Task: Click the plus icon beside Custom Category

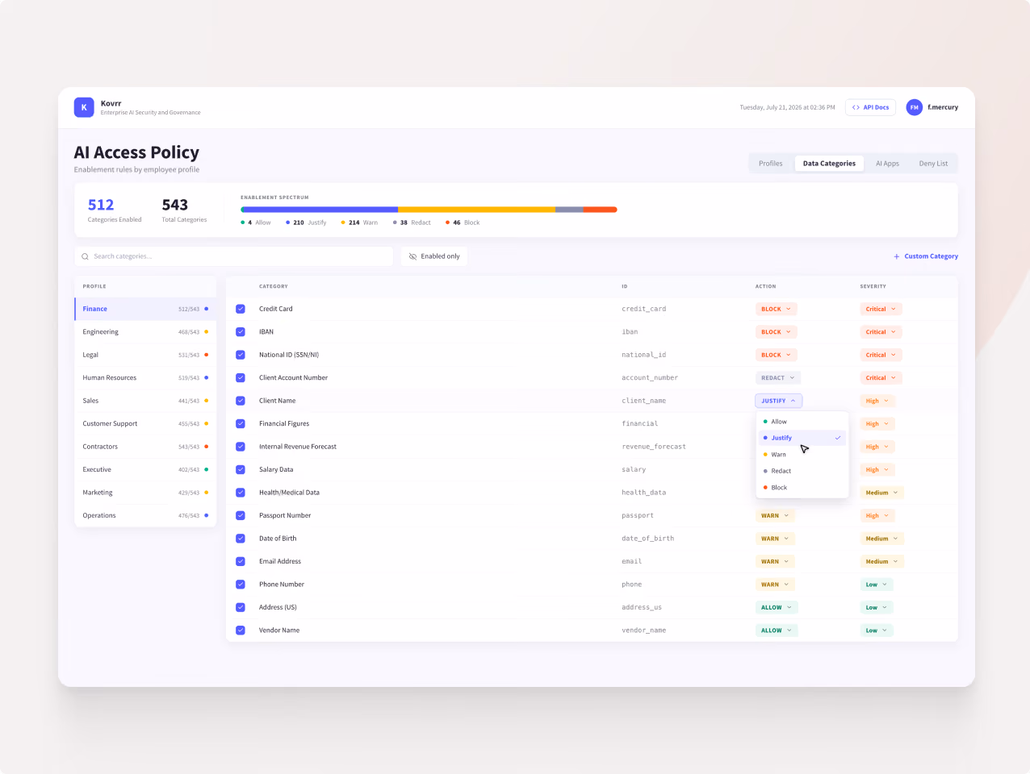Action: pyautogui.click(x=896, y=256)
